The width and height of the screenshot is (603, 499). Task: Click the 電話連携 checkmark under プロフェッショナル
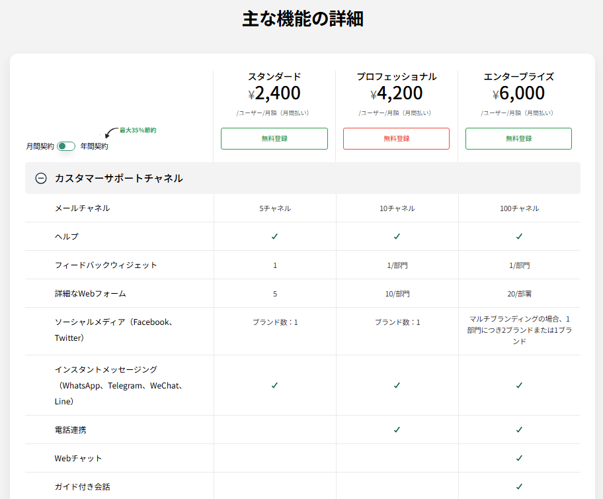click(x=396, y=429)
